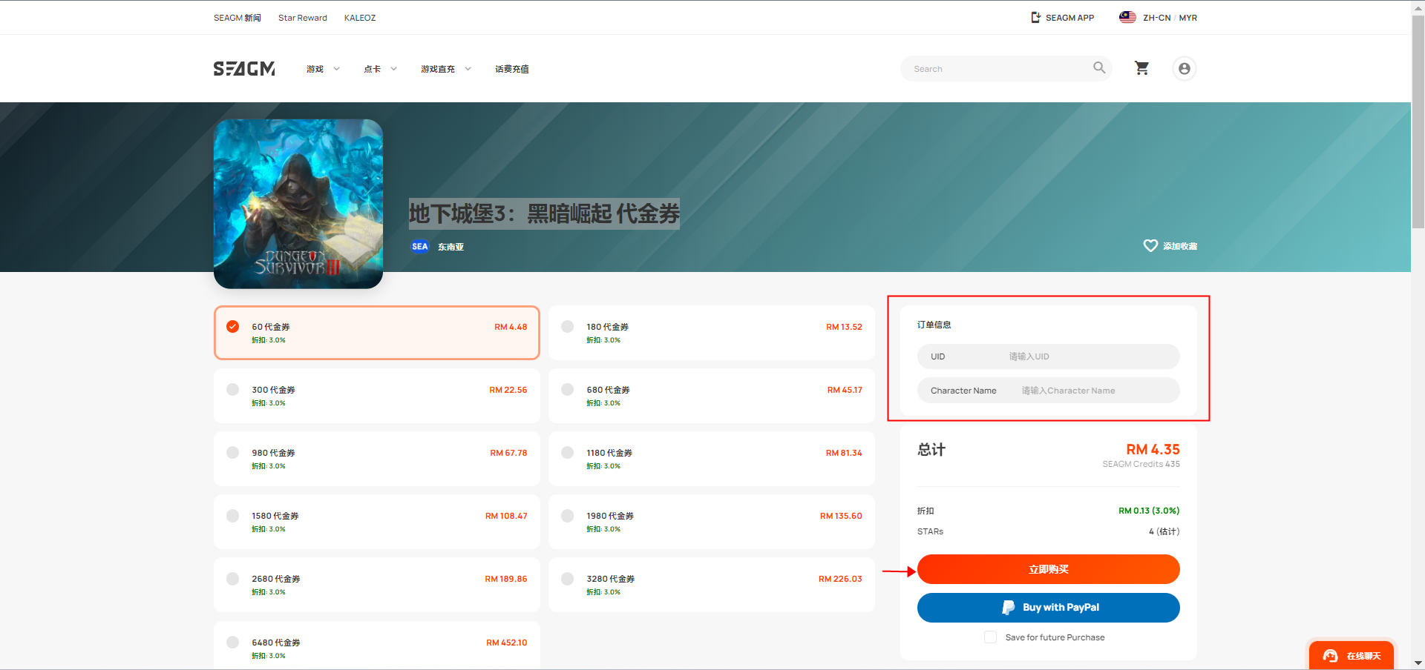Viewport: 1425px width, 670px height.
Task: Select the 6480 代金券 option
Action: pos(377,646)
